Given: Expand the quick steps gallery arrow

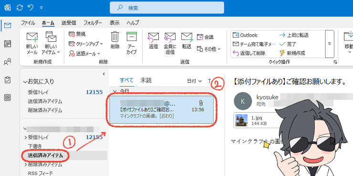Looking at the screenshot, I should [330, 44].
